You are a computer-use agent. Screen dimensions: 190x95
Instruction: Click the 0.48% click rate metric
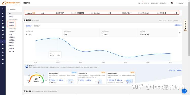click(x=105, y=35)
